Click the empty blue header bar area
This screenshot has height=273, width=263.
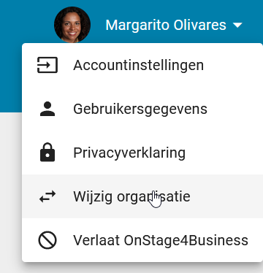click(24, 22)
